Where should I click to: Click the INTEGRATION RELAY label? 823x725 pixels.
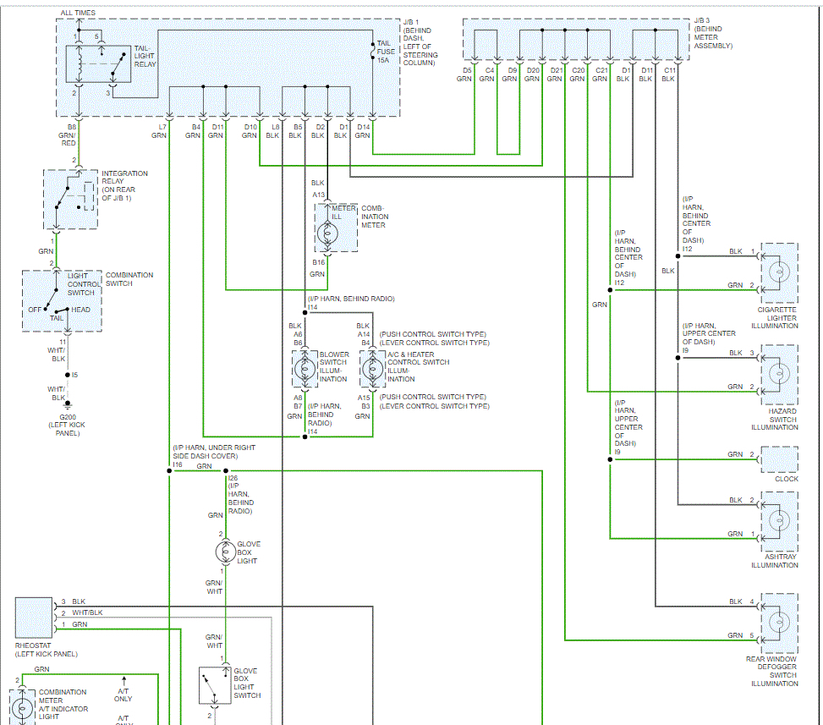[x=124, y=185]
